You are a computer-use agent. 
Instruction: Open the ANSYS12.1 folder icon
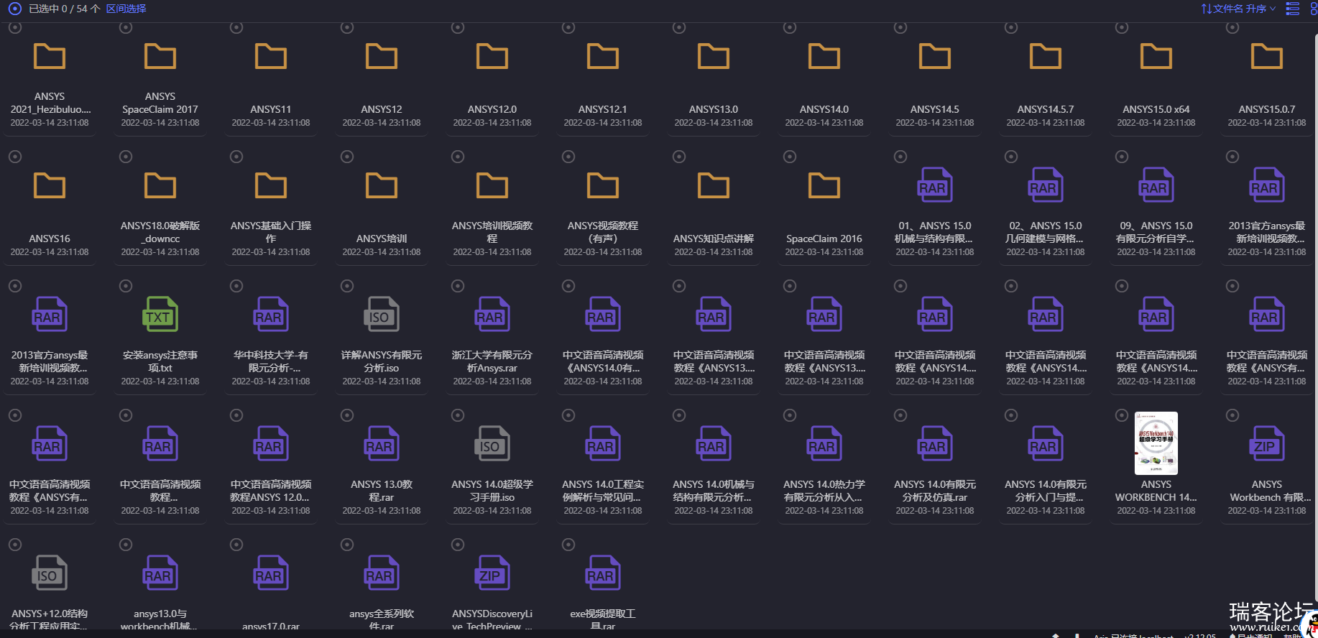coord(603,56)
